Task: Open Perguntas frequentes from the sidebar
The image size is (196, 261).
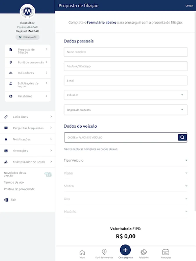Action: 28,128
